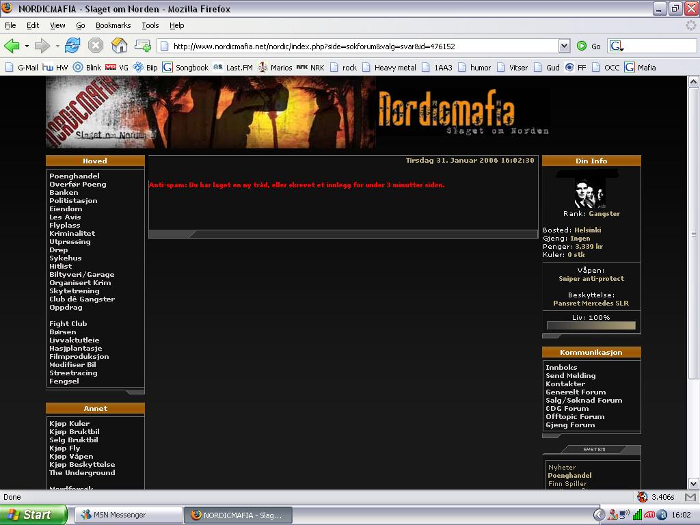The width and height of the screenshot is (700, 525).
Task: Reload the page with the refresh icon
Action: (x=72, y=46)
